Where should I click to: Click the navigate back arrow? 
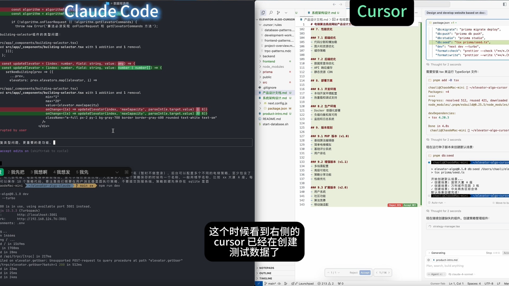click(334, 4)
